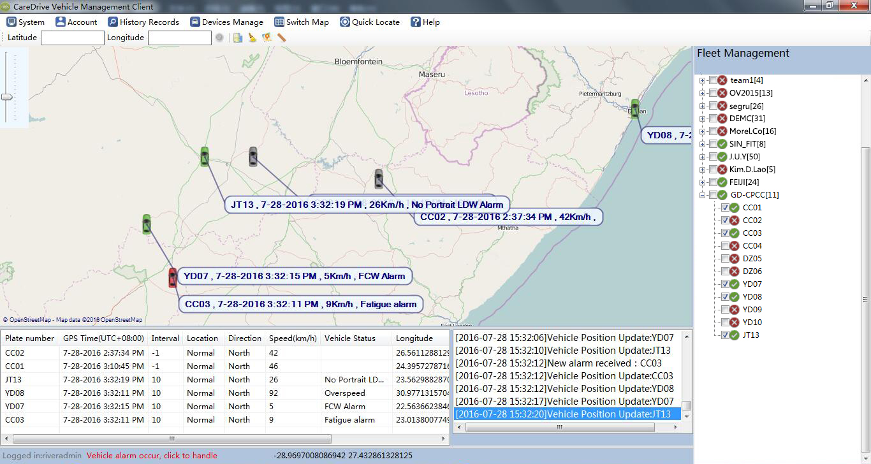Screen dimensions: 871x464
Task: Expand the SIN_FIT[8] fleet group
Action: click(x=702, y=144)
